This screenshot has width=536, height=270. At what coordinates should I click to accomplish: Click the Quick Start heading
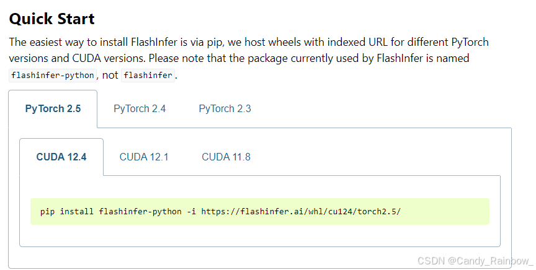point(51,19)
